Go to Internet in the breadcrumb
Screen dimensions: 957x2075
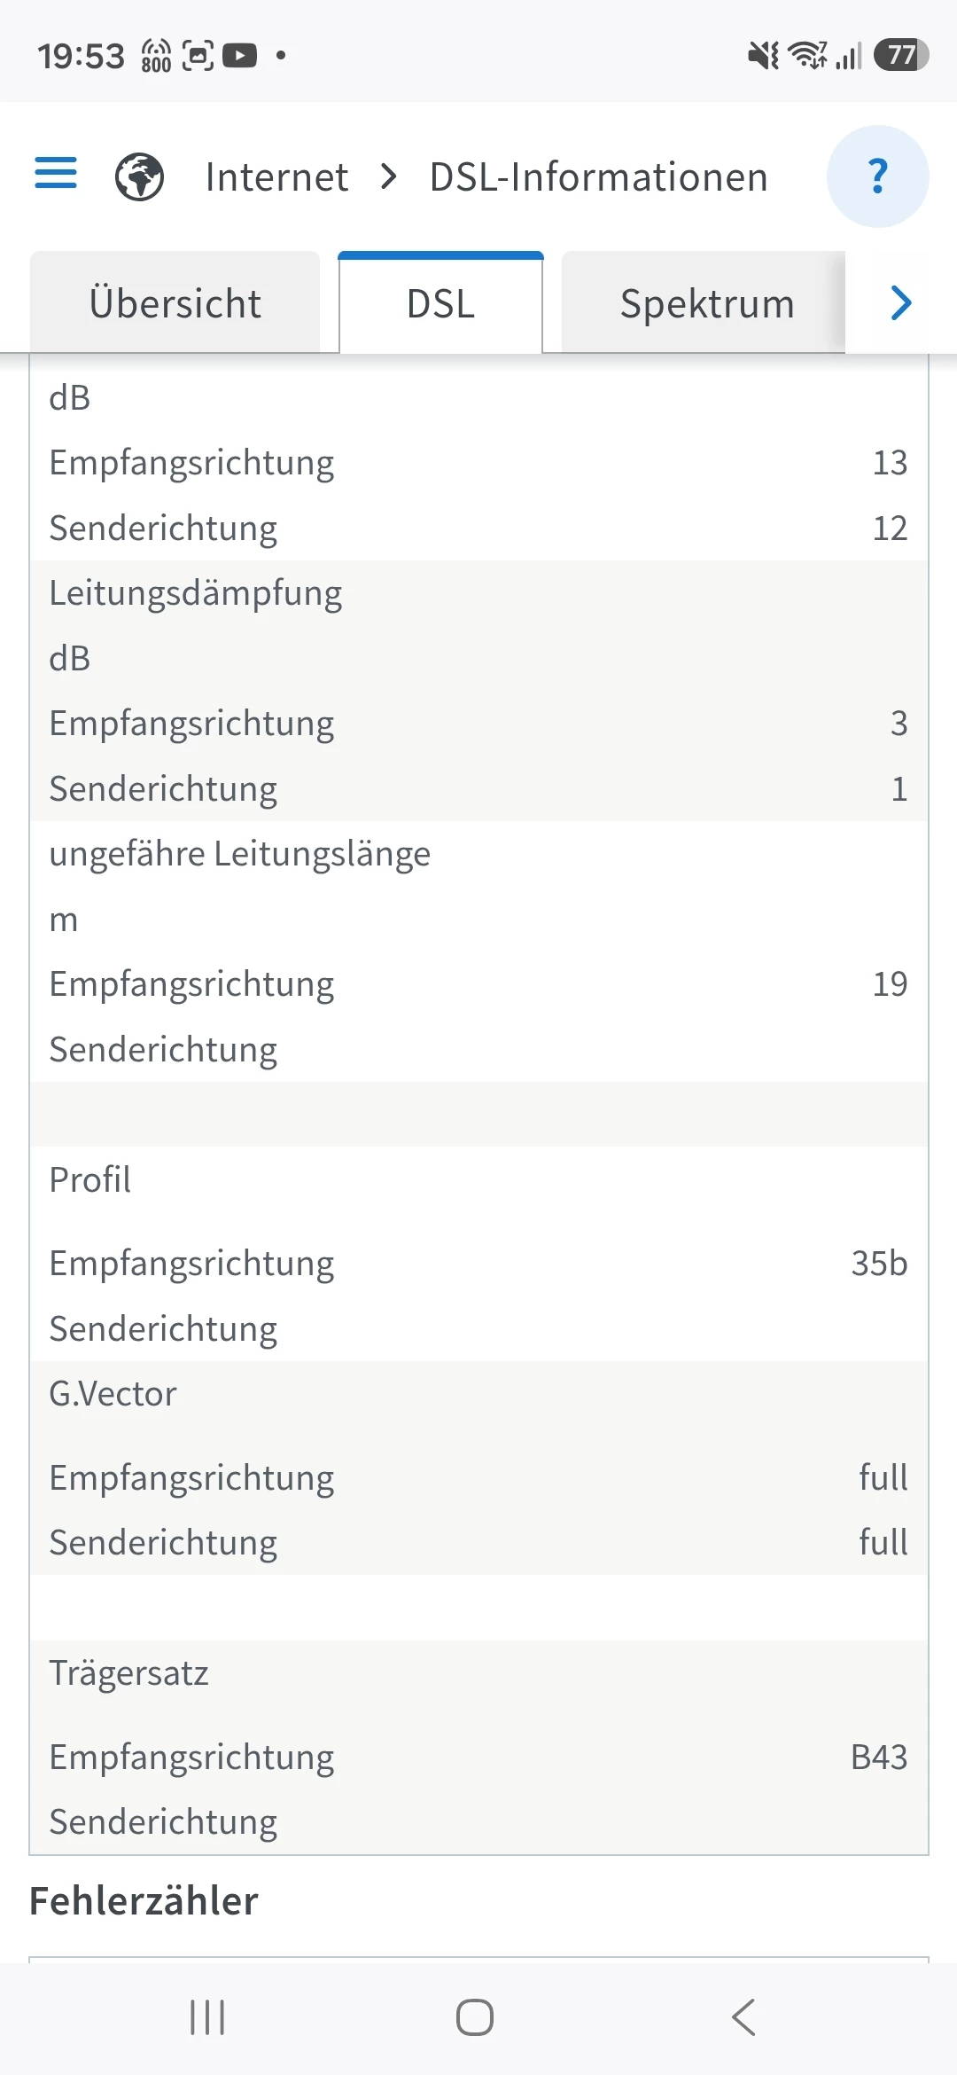click(276, 176)
